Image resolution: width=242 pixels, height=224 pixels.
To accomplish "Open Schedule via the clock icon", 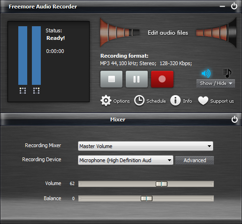I will click(x=139, y=100).
